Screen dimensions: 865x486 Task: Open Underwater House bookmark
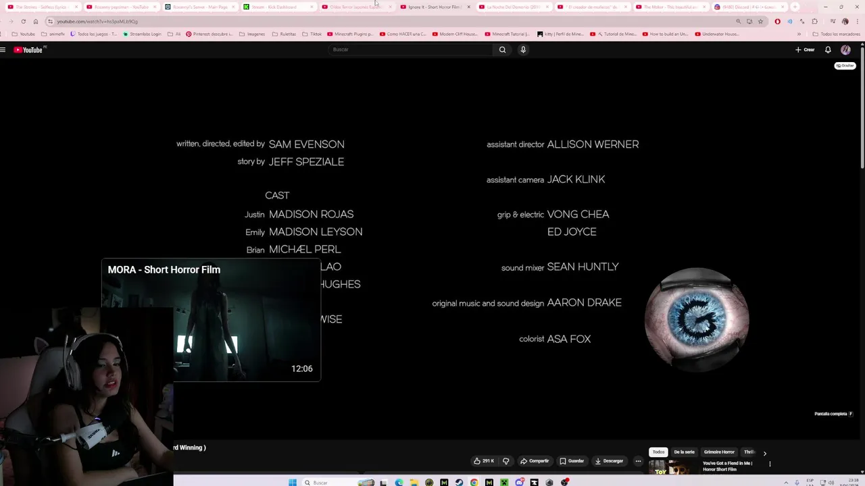tap(716, 34)
